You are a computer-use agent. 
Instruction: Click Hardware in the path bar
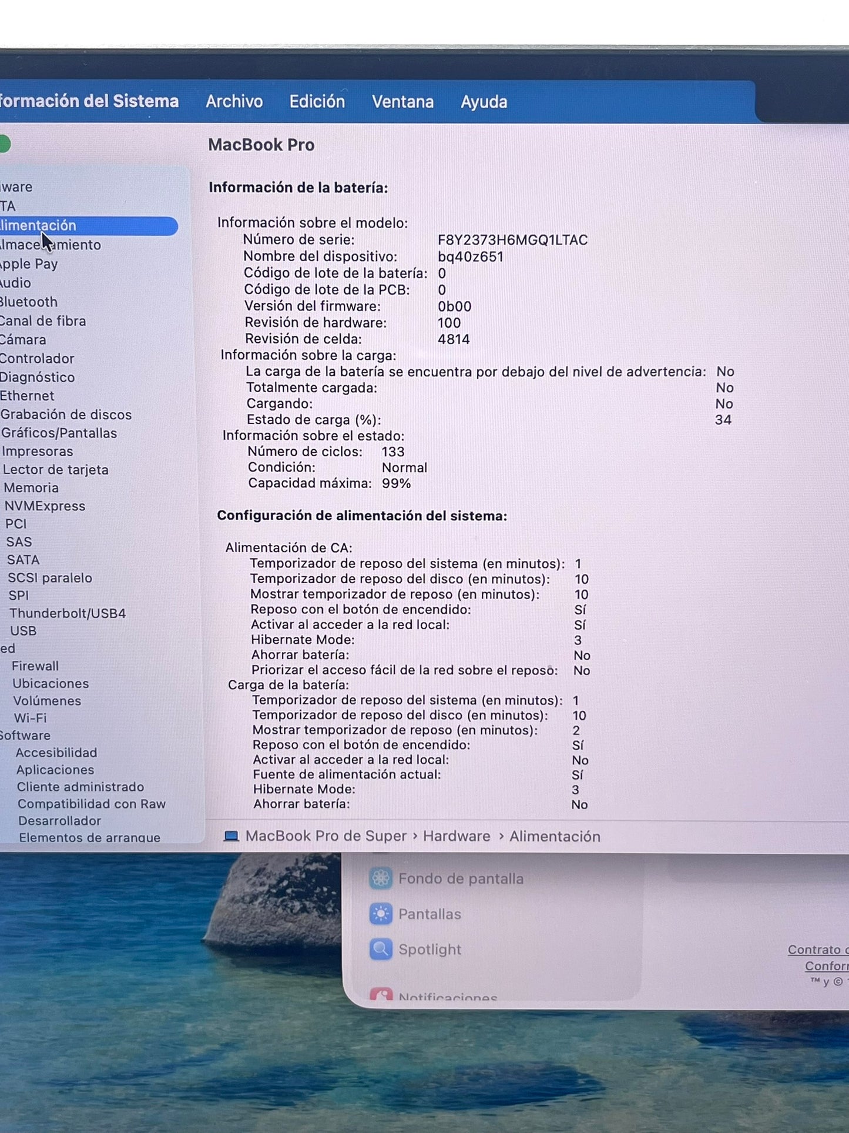(x=457, y=836)
